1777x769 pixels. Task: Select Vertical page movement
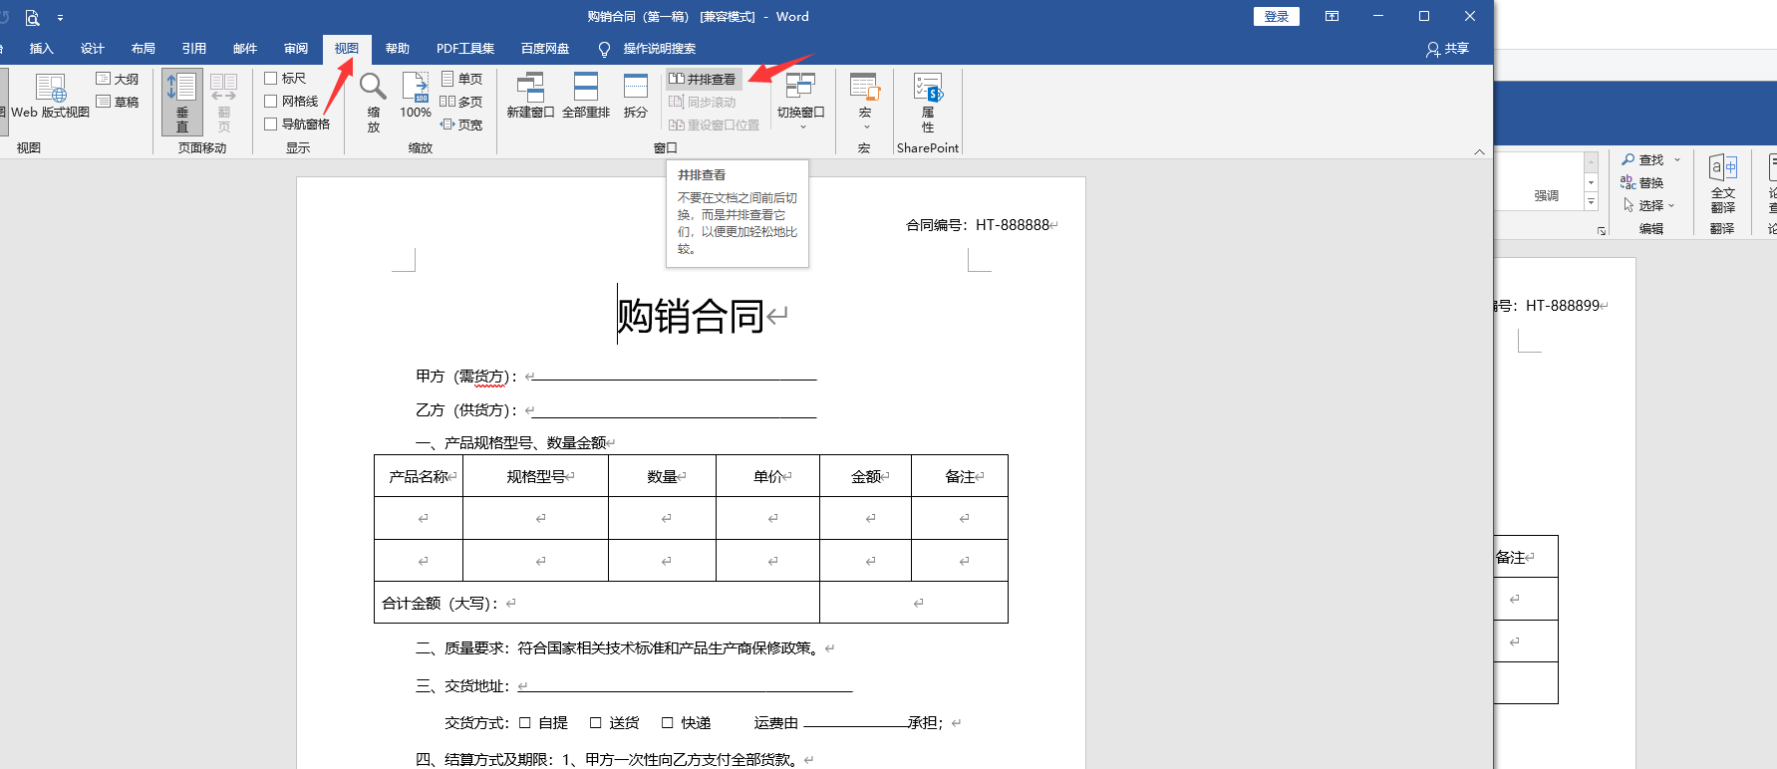click(182, 101)
